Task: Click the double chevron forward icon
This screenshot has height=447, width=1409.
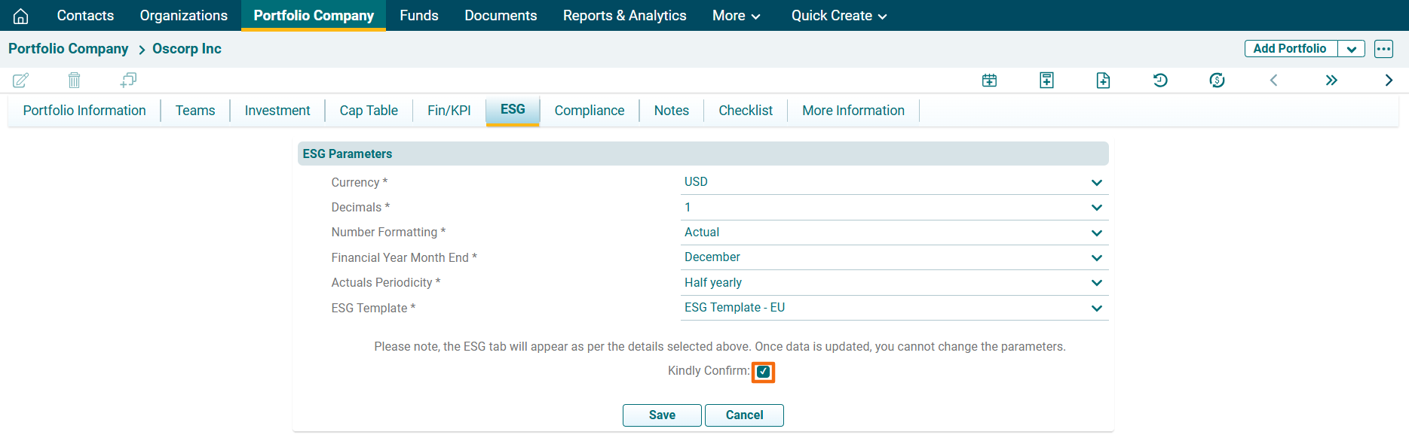Action: pyautogui.click(x=1331, y=81)
